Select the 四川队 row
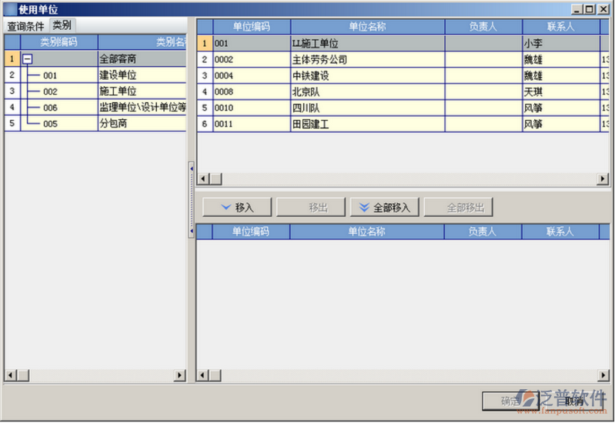615x423 pixels. [403, 108]
